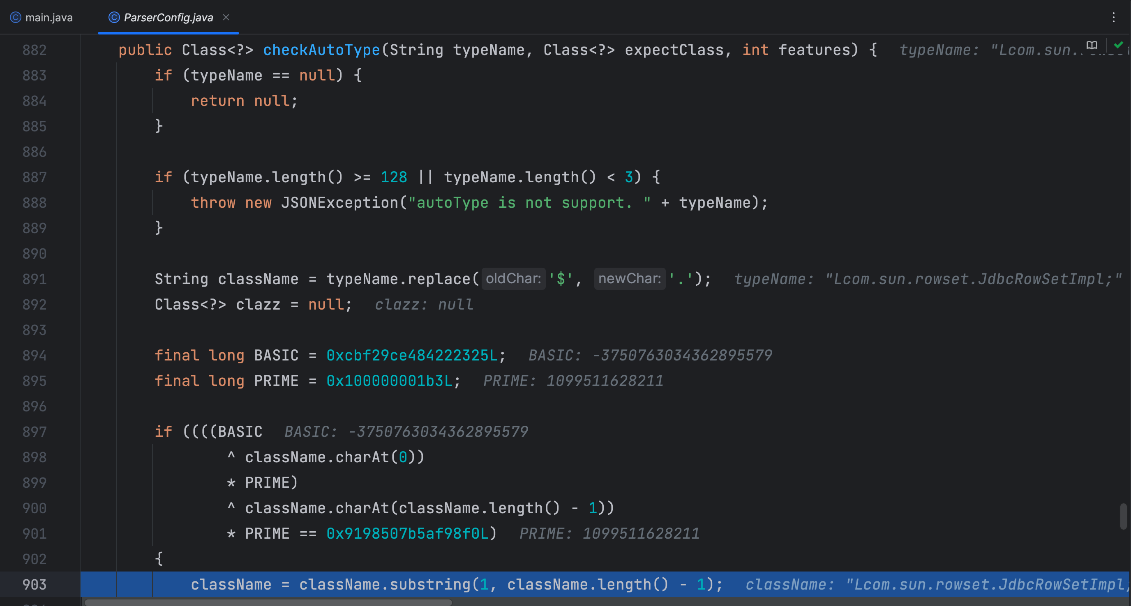Click the 'clazz: null' debug value hint
Image resolution: width=1131 pixels, height=606 pixels.
[x=424, y=304]
